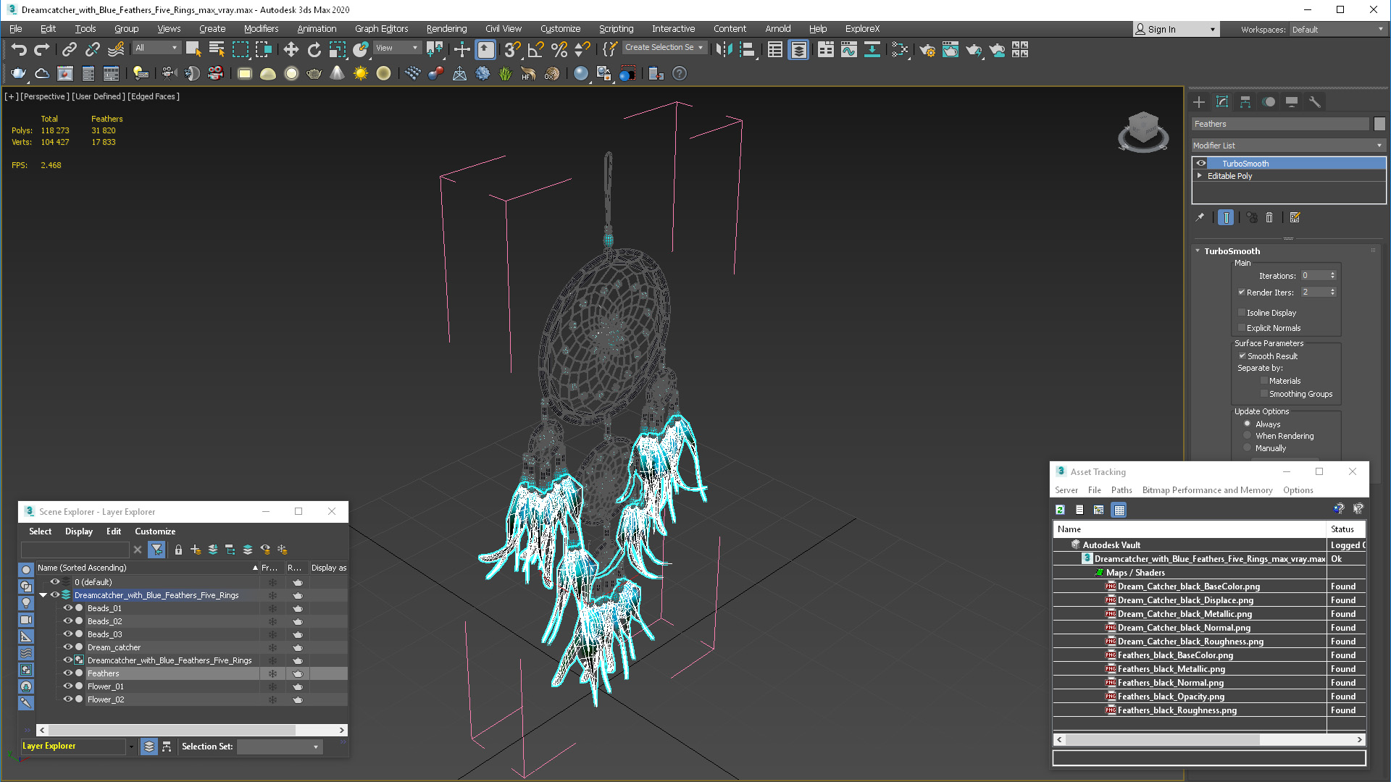Screen dimensions: 1391x782
Task: Switch Asset Tracking to table view
Action: [1119, 510]
